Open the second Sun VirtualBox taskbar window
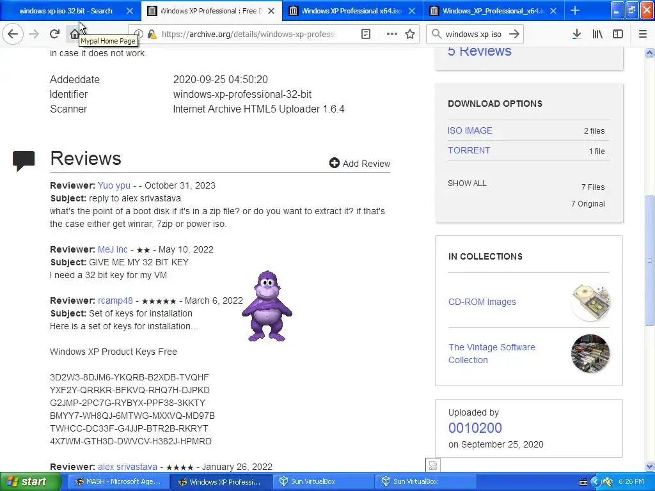The height and width of the screenshot is (491, 655). [x=425, y=481]
